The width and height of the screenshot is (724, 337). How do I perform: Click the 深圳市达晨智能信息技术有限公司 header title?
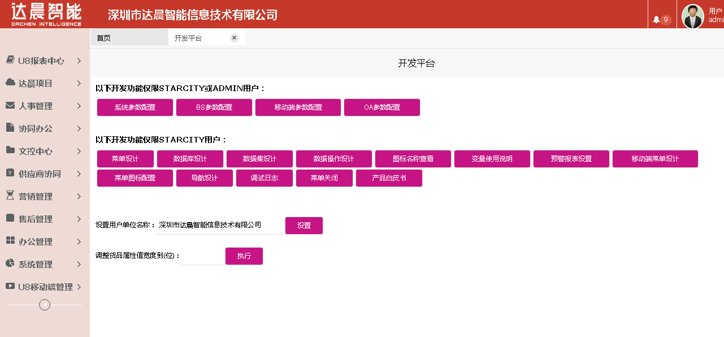pyautogui.click(x=193, y=15)
